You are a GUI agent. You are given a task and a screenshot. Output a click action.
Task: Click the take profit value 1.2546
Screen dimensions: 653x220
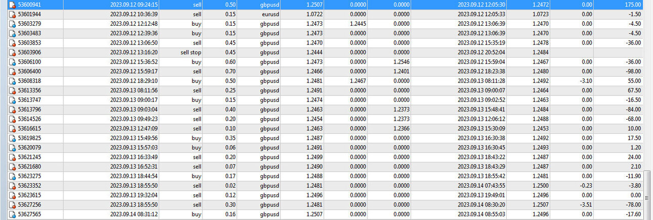tap(401, 62)
